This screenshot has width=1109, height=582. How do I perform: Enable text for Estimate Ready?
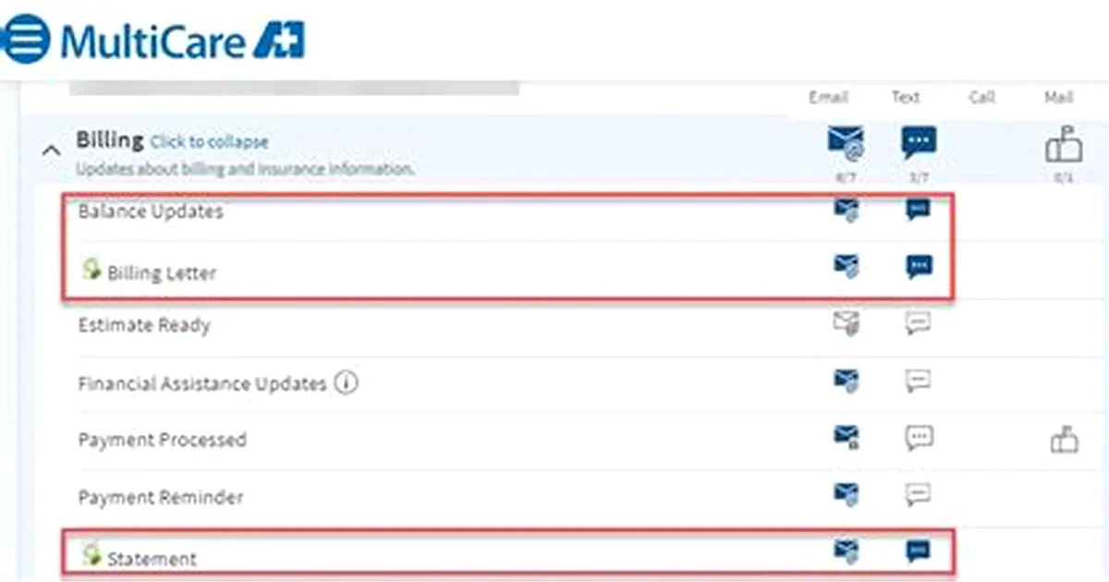pos(918,323)
